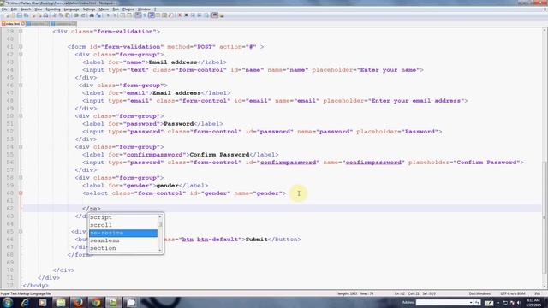Open Internet Explorer from the taskbar
Screen dimensions: 548x308
pyautogui.click(x=25, y=302)
